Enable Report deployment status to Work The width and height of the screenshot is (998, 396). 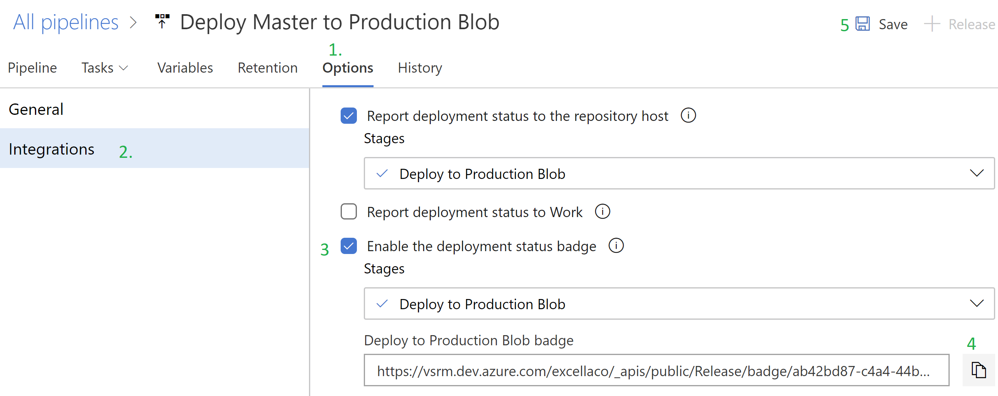tap(348, 211)
